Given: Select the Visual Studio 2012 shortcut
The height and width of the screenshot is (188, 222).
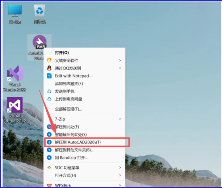Looking at the screenshot, I should (15, 110).
